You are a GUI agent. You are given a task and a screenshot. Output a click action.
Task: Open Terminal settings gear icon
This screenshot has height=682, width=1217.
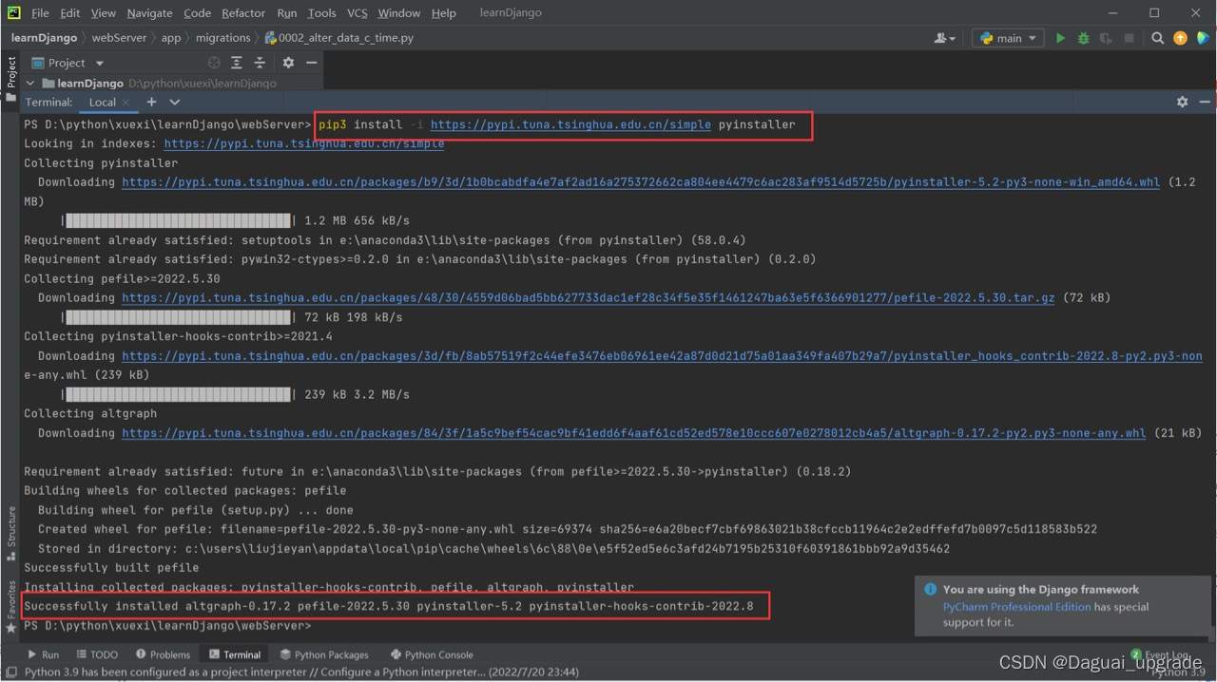pos(1182,102)
